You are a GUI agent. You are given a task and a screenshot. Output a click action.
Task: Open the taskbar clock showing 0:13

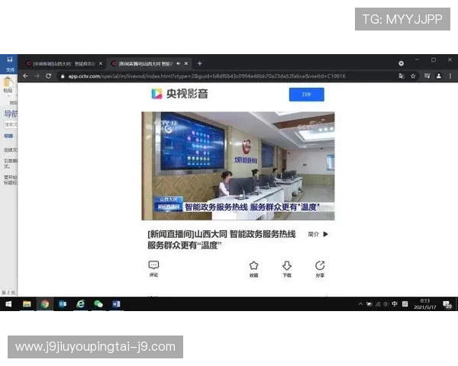(425, 304)
